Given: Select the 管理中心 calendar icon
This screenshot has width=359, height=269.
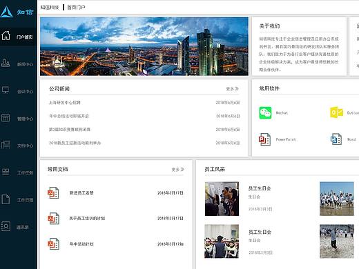Looking at the screenshot, I should click(x=6, y=117).
